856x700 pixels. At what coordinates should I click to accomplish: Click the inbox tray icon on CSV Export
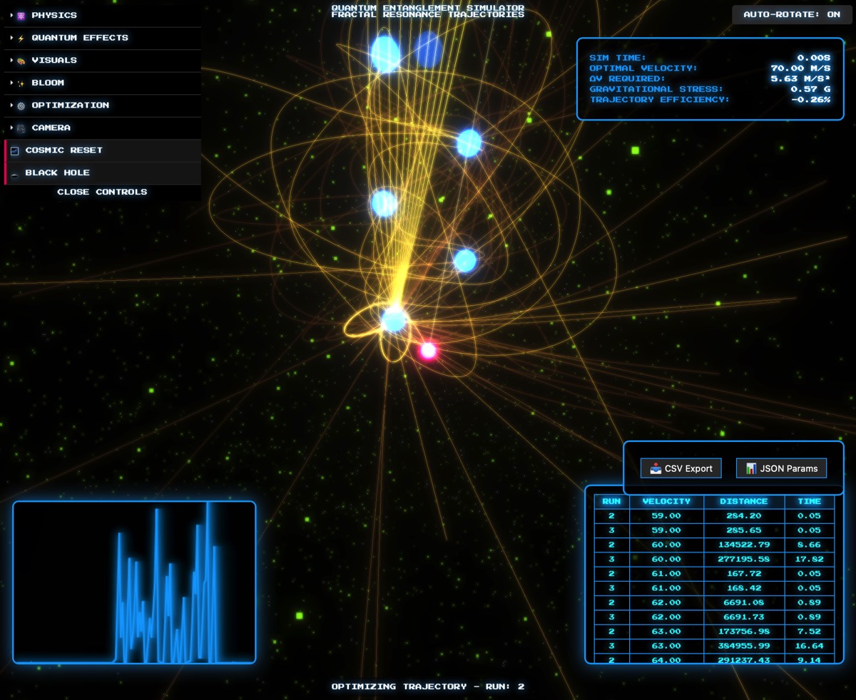656,468
